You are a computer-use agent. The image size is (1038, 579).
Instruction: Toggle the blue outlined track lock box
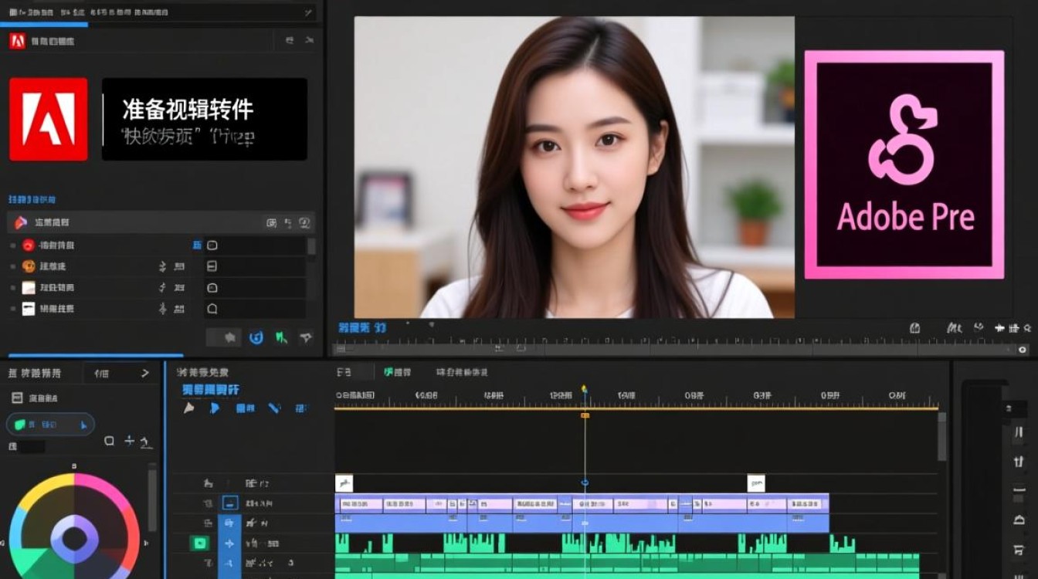point(229,503)
